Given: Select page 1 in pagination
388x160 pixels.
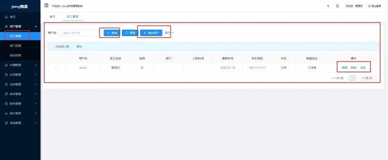Looking at the screenshot, I should (353, 78).
